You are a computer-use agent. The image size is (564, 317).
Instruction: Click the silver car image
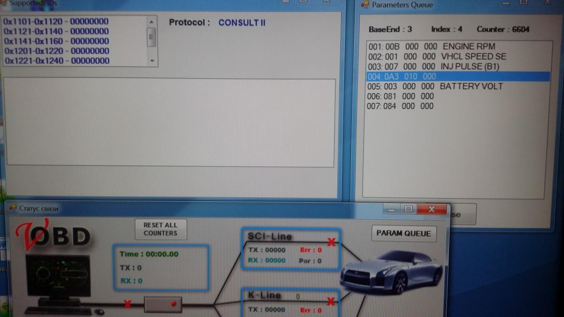(392, 271)
